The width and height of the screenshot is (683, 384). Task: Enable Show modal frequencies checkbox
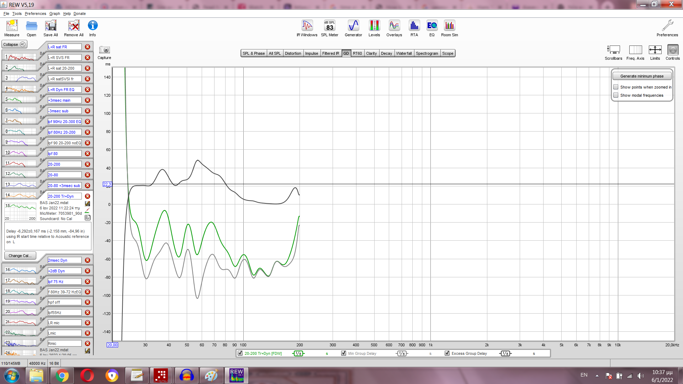click(616, 95)
